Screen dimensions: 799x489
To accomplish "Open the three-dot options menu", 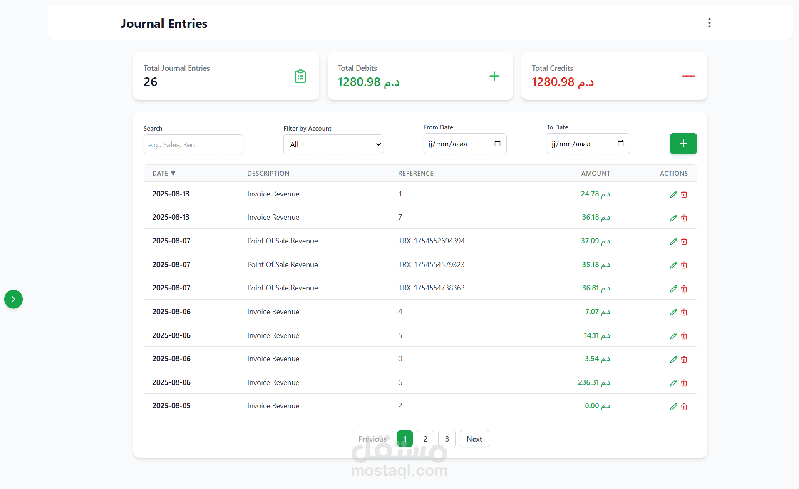I will pyautogui.click(x=709, y=23).
